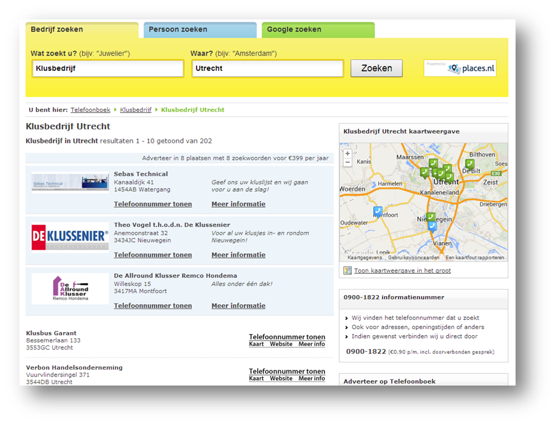Open the Kaart link for Klusbus Garant
The height and width of the screenshot is (425, 555).
(256, 344)
